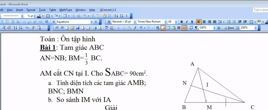This screenshot has height=110, width=268.
Task: Click the Border Color pen icon
Action: click(x=39, y=16)
